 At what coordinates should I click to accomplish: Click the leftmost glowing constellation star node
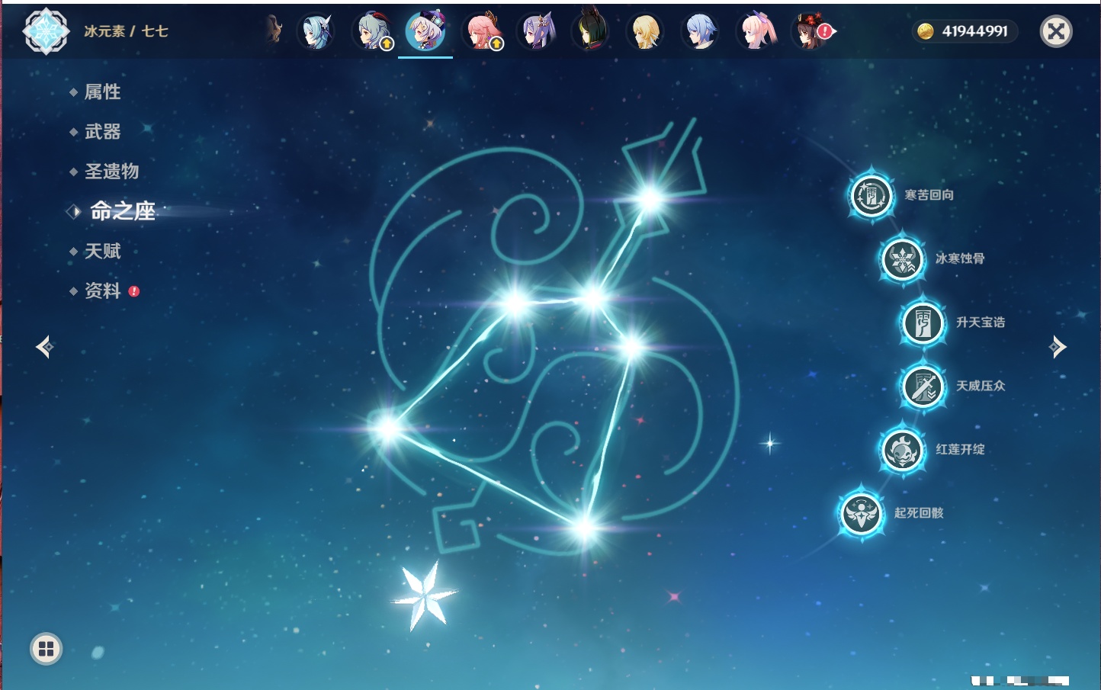pos(387,428)
